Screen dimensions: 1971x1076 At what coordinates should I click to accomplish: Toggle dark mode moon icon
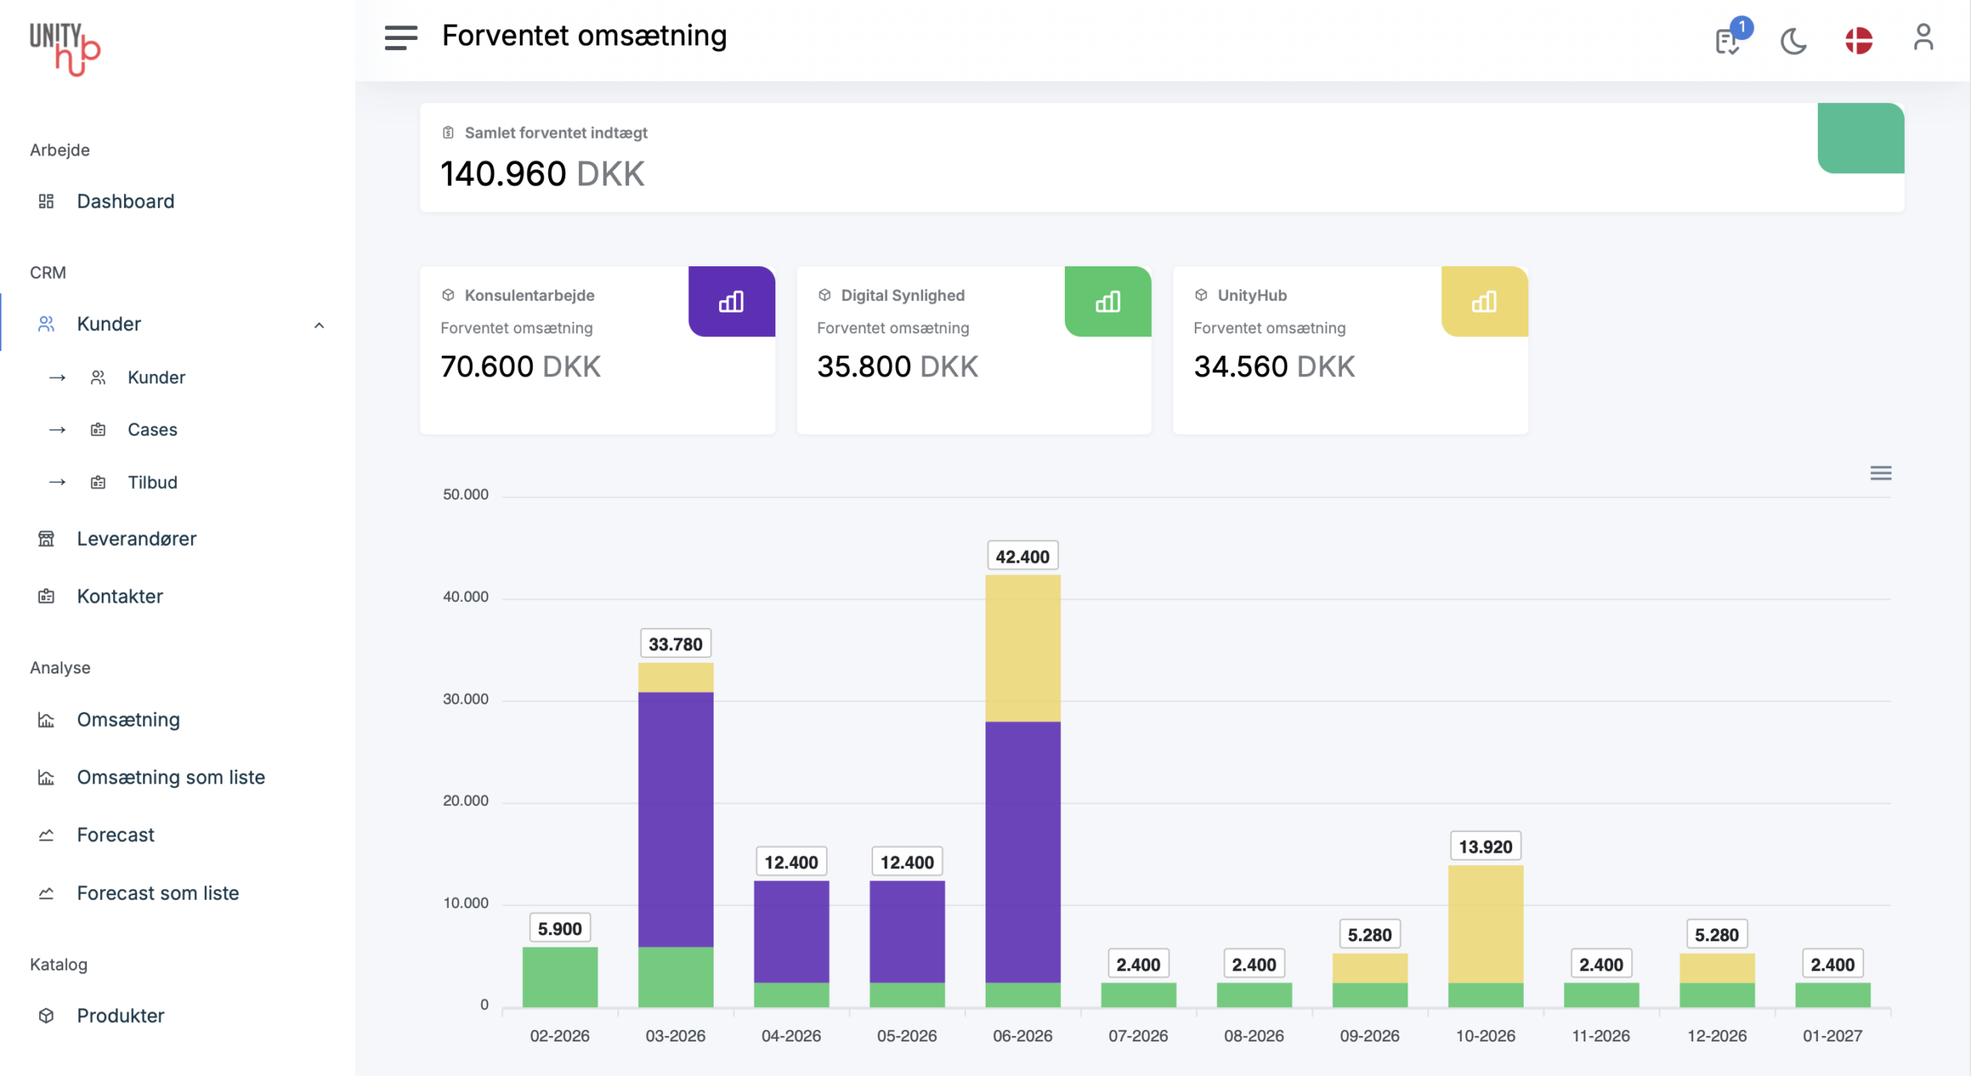click(1793, 41)
